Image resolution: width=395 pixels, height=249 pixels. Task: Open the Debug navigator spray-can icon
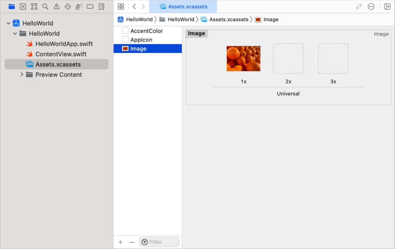tap(79, 7)
